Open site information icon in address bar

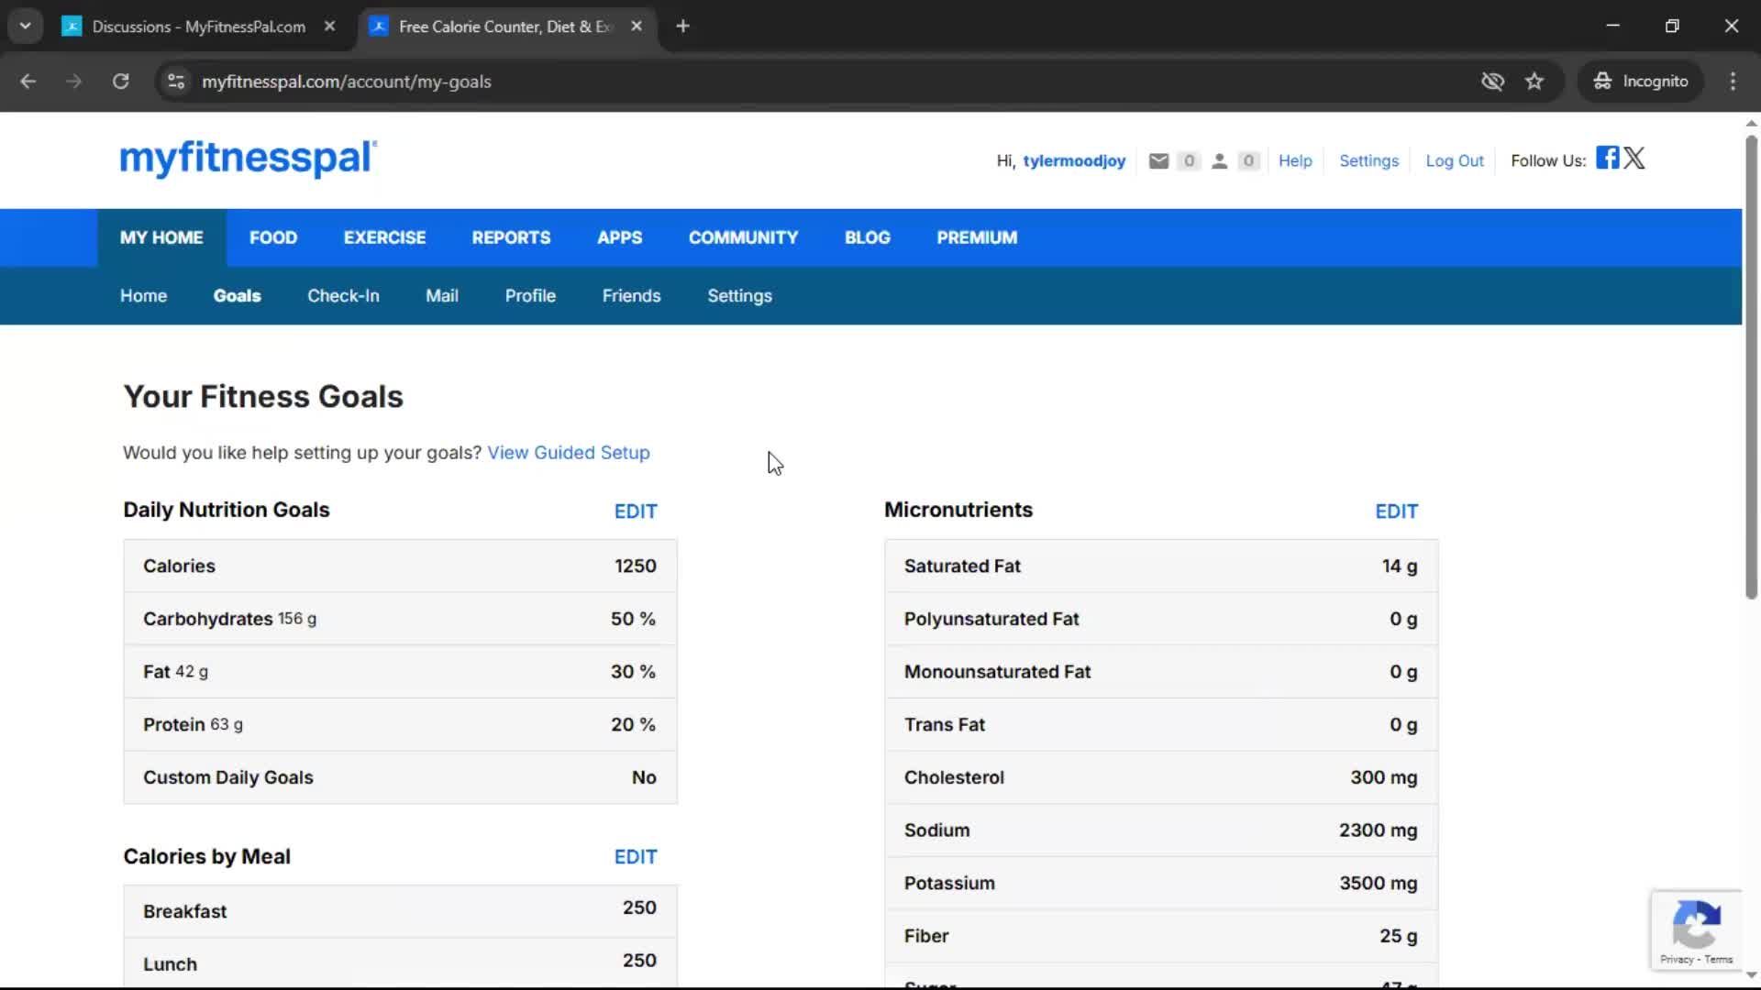176,82
